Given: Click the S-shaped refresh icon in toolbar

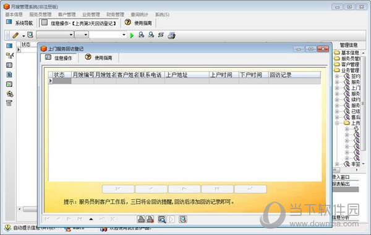Looking at the screenshot, I should click(161, 35).
